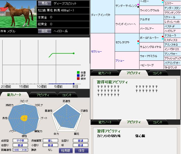Click the 血統 button
Viewport: 181px width, 154px height.
45,31
